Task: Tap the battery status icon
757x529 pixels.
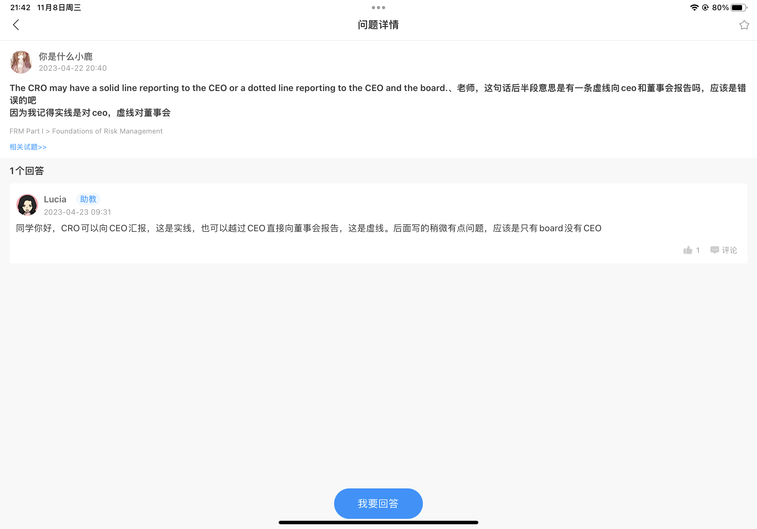Action: 738,8
